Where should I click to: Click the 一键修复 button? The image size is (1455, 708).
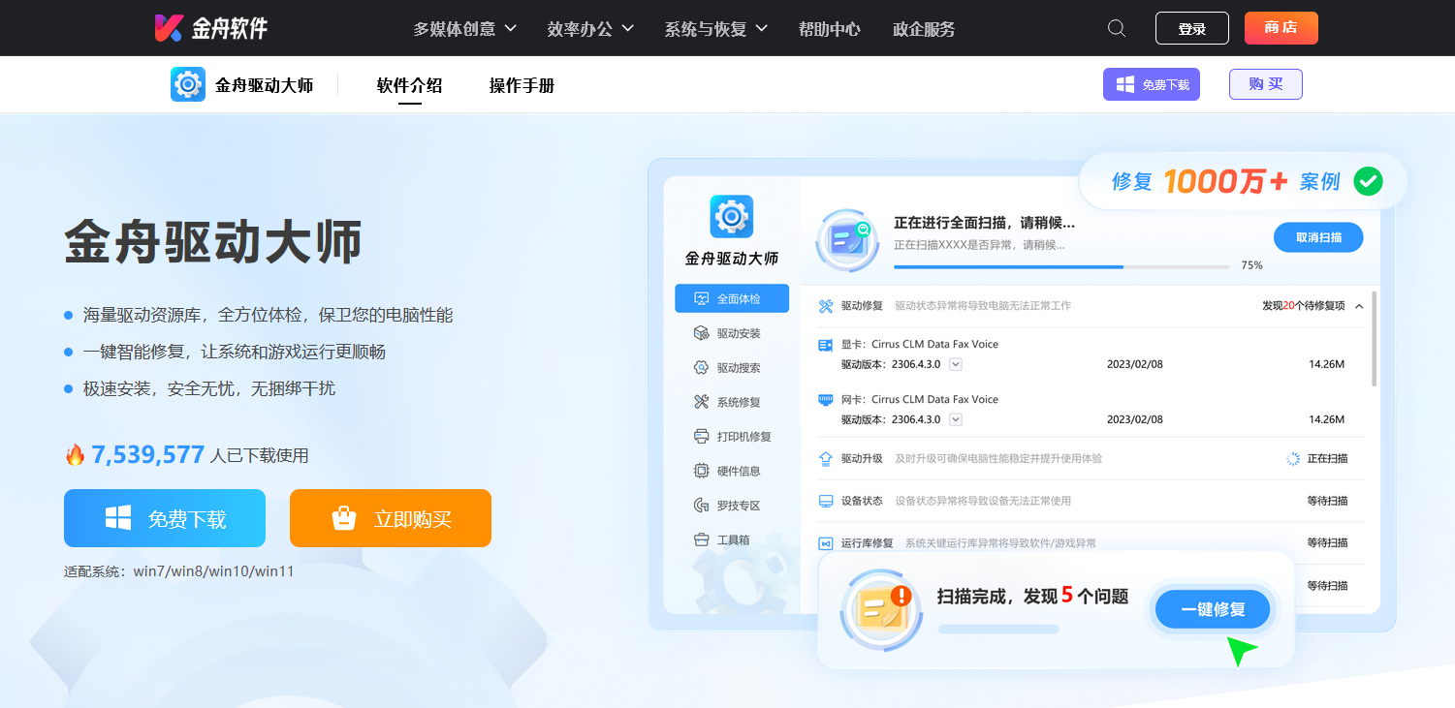pyautogui.click(x=1213, y=609)
